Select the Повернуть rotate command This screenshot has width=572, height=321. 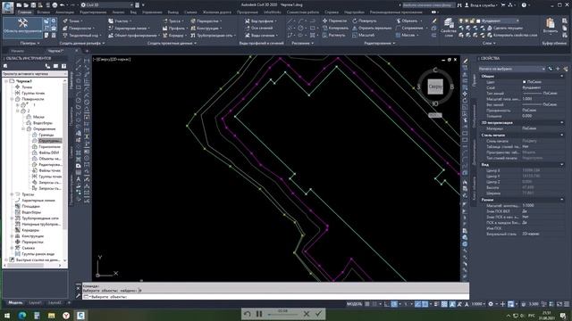(365, 21)
